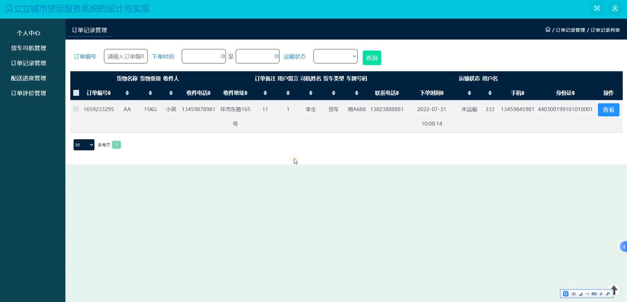Click the ID number 440300199101010001
Viewport: 627px width, 302px height.
(x=566, y=109)
